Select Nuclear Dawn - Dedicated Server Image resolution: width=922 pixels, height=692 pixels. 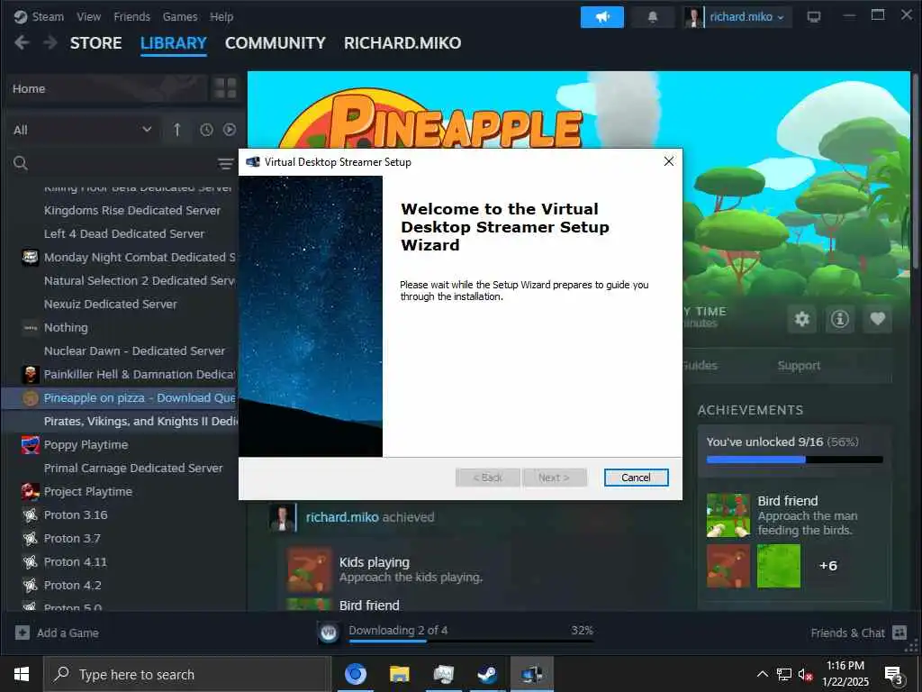coord(135,351)
